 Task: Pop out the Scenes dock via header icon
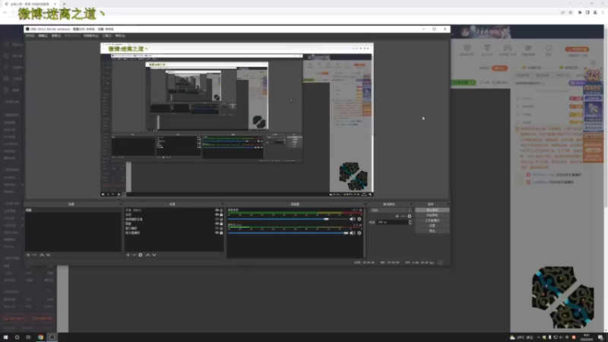pos(120,204)
